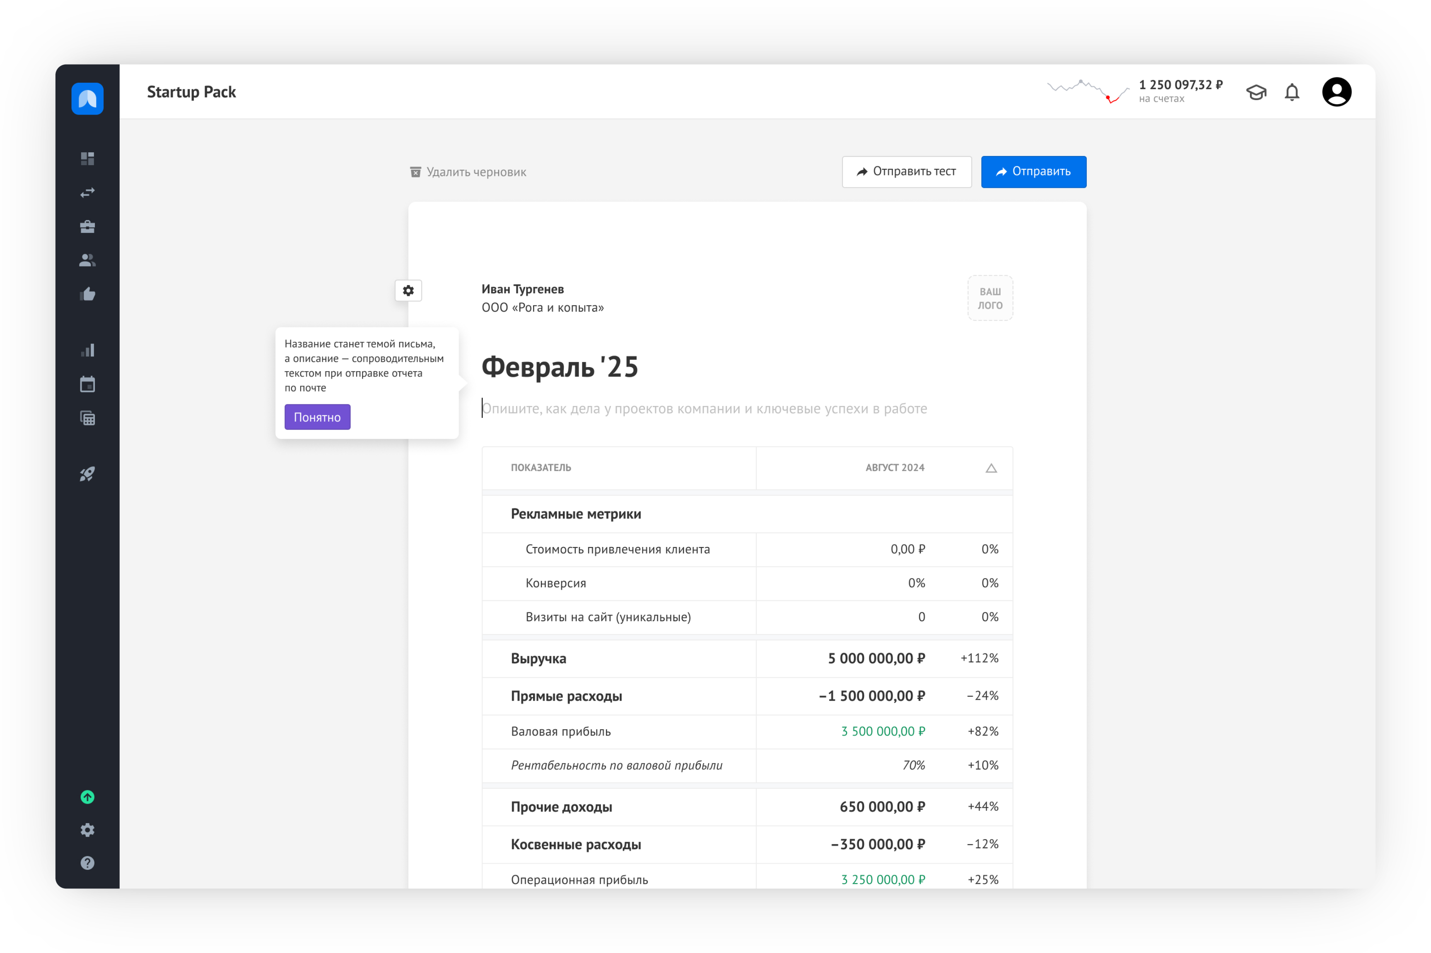Select the Прямые расходы row label
1431x953 pixels.
(566, 696)
